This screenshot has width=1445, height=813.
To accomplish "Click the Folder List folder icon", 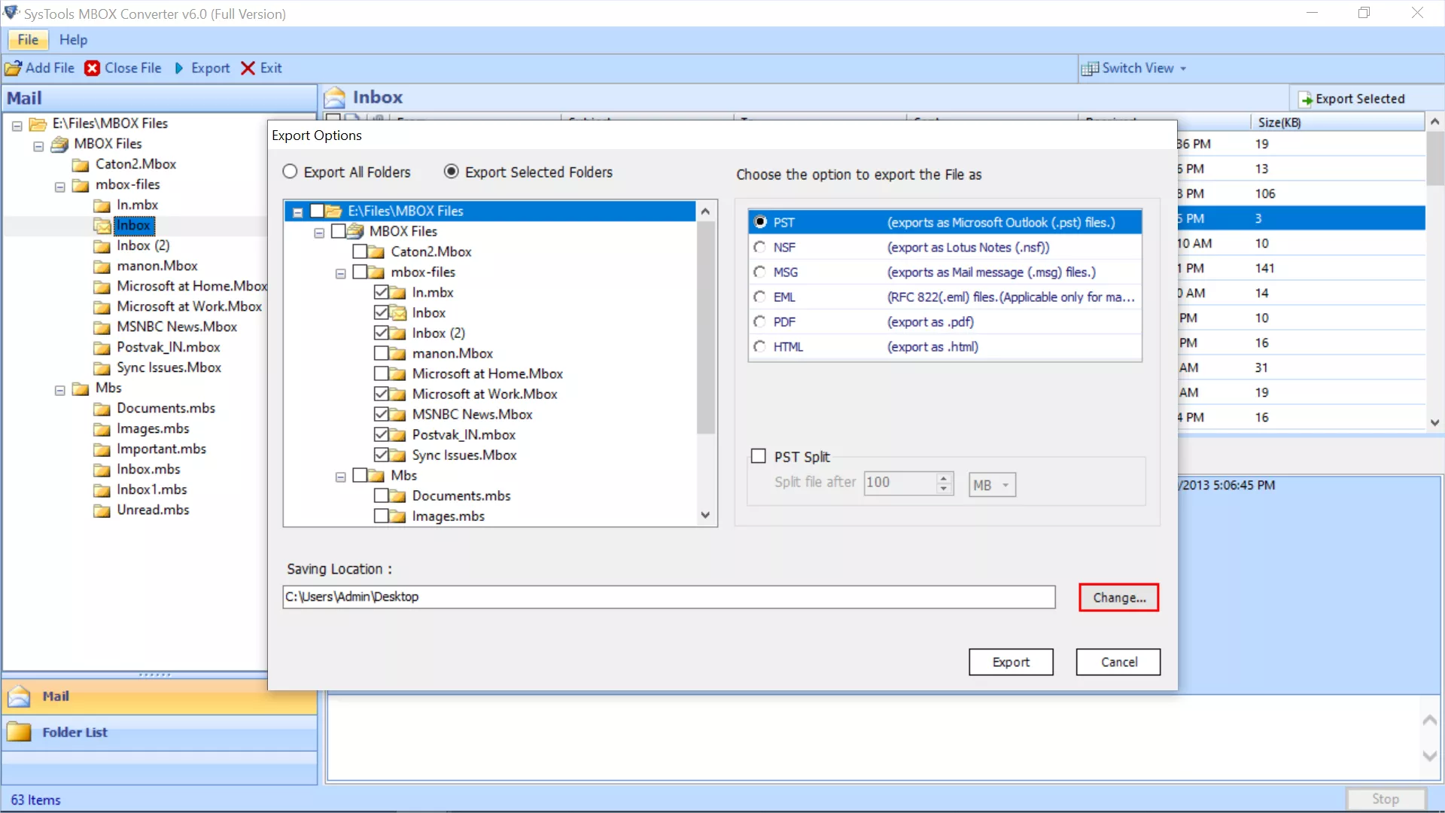I will click(20, 732).
